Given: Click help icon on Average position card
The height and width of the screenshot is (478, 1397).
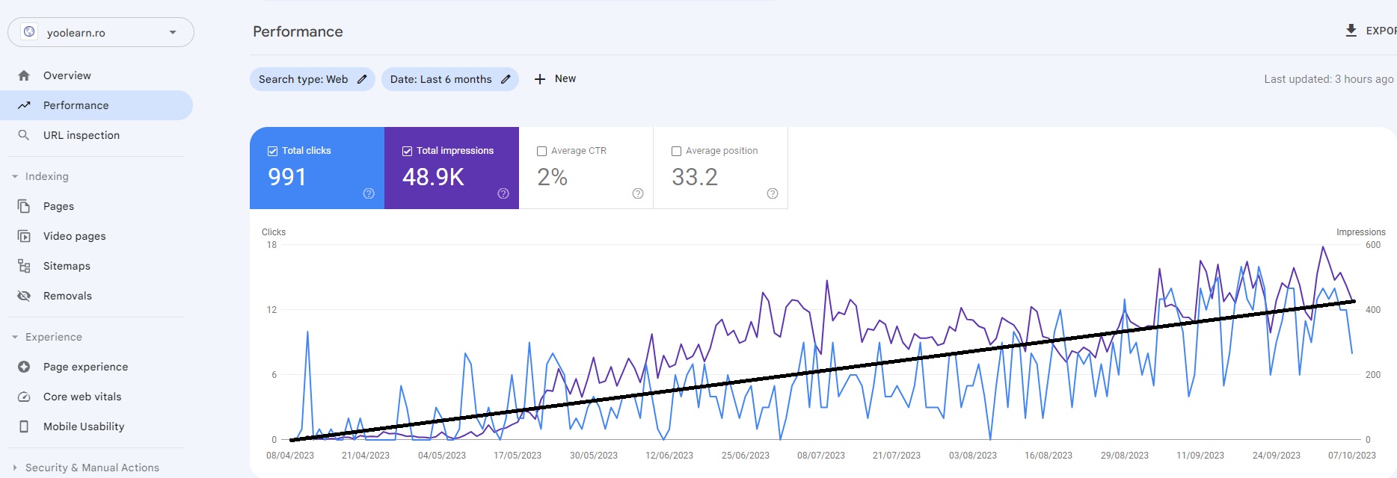Looking at the screenshot, I should click(x=773, y=193).
